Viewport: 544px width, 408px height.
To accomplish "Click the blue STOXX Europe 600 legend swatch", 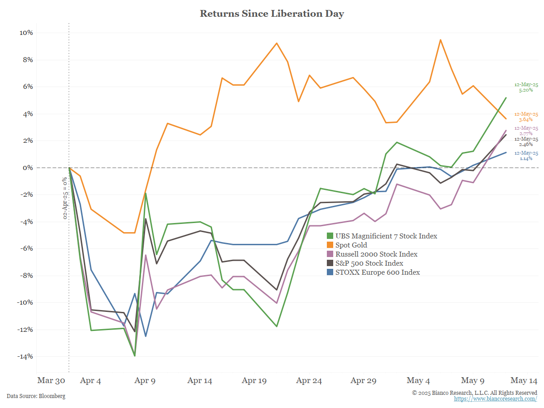I will (x=330, y=272).
